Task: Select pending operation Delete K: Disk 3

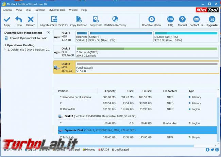Action: [x=29, y=50]
